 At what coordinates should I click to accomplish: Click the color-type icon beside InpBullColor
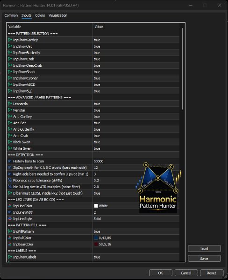pyautogui.click(x=10, y=238)
